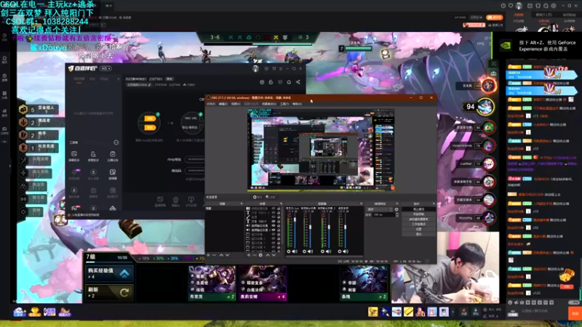This screenshot has height=327, width=582.
Task: Click top button in OBS controls panel
Action: click(x=419, y=209)
